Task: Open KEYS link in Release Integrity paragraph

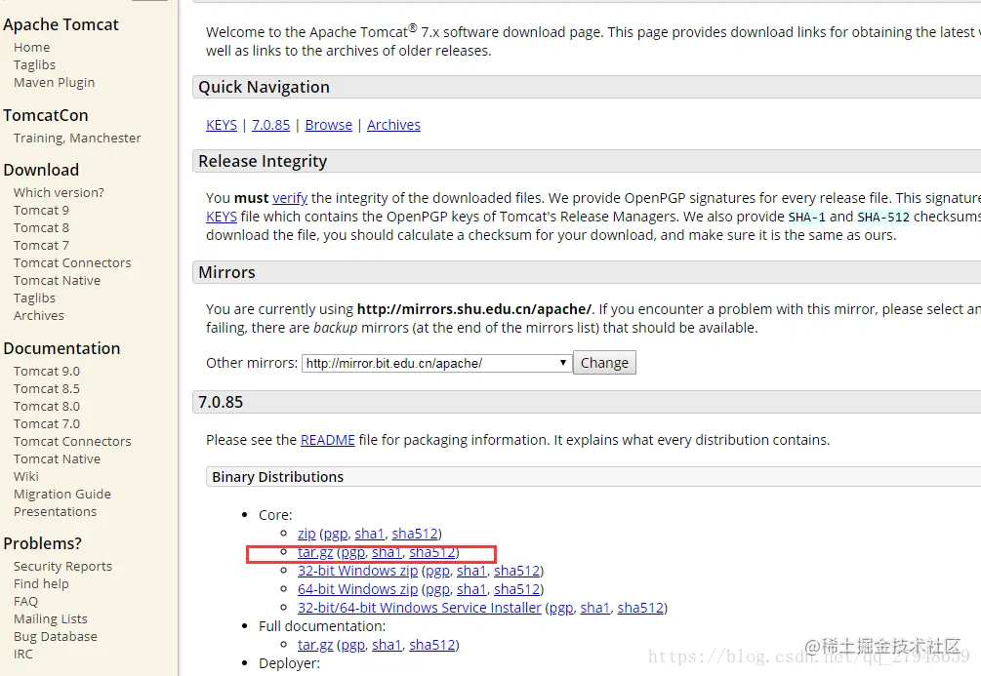Action: coord(222,217)
